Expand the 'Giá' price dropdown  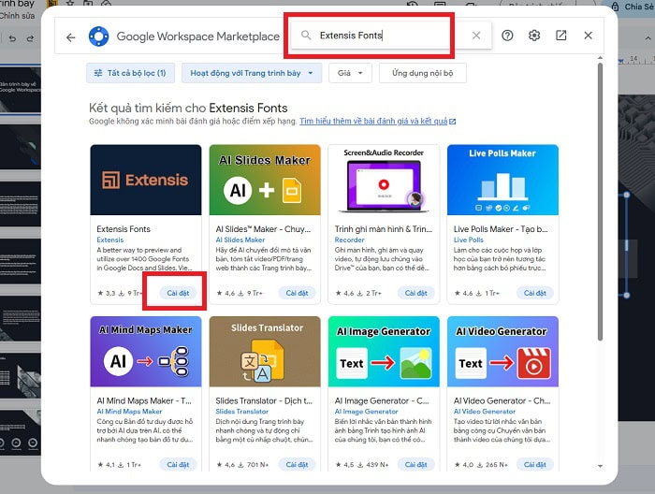351,72
